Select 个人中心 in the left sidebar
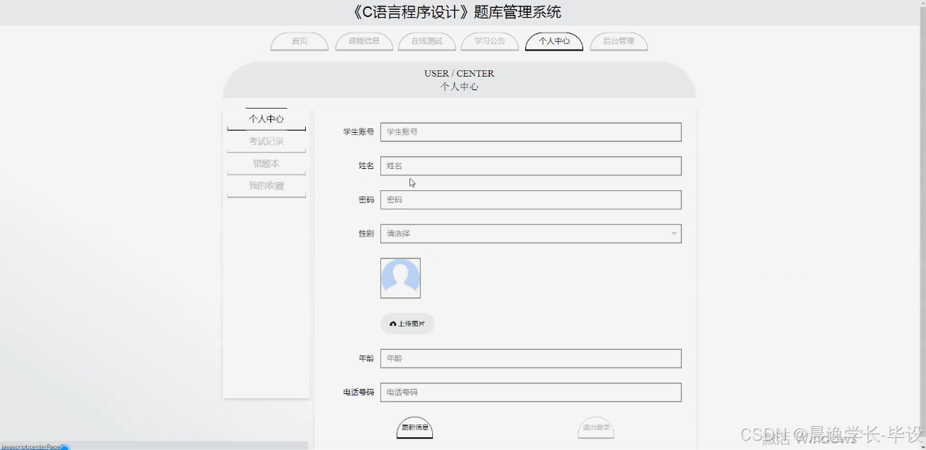Screen dimensions: 926x450 tap(265, 118)
